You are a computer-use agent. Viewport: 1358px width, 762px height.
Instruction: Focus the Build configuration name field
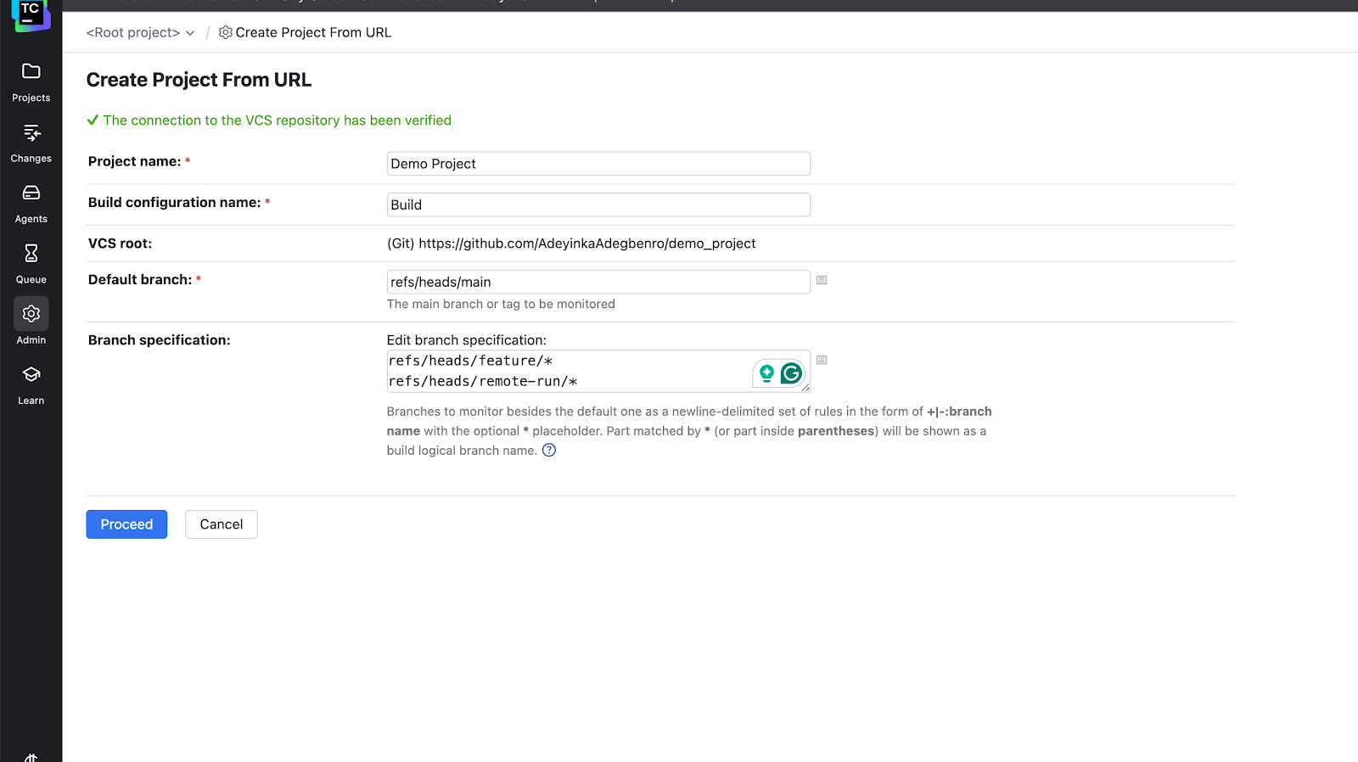(598, 205)
